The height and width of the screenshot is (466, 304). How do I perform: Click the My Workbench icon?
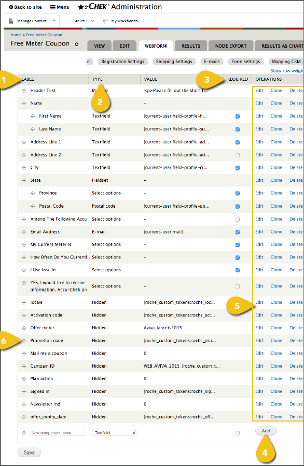pyautogui.click(x=105, y=21)
